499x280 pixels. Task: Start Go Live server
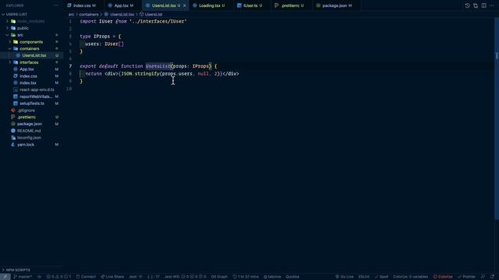(345, 277)
